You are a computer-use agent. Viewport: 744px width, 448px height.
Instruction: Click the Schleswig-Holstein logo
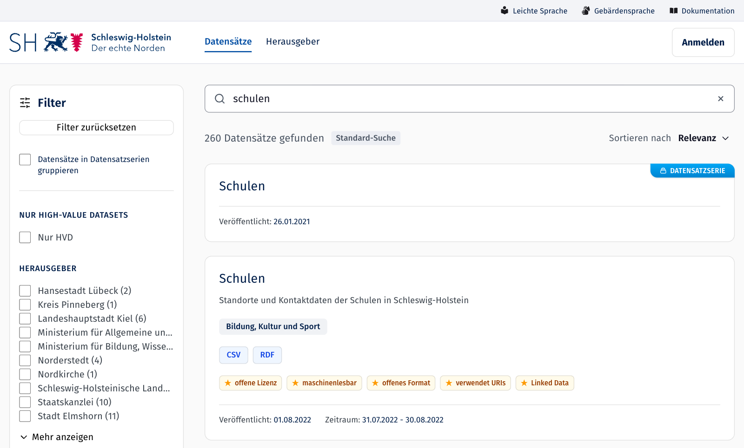[90, 42]
